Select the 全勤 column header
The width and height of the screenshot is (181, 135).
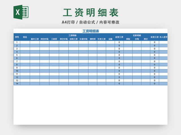click(x=110, y=39)
